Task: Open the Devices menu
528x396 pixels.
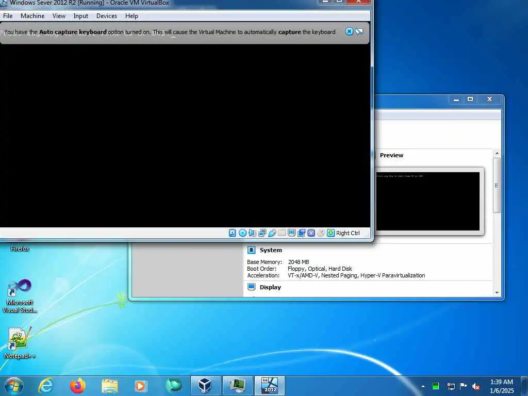Action: coord(107,16)
